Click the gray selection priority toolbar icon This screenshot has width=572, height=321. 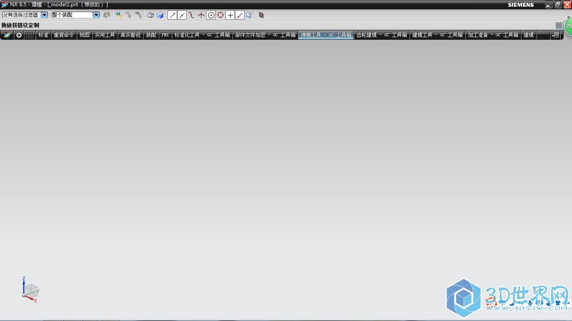[138, 15]
